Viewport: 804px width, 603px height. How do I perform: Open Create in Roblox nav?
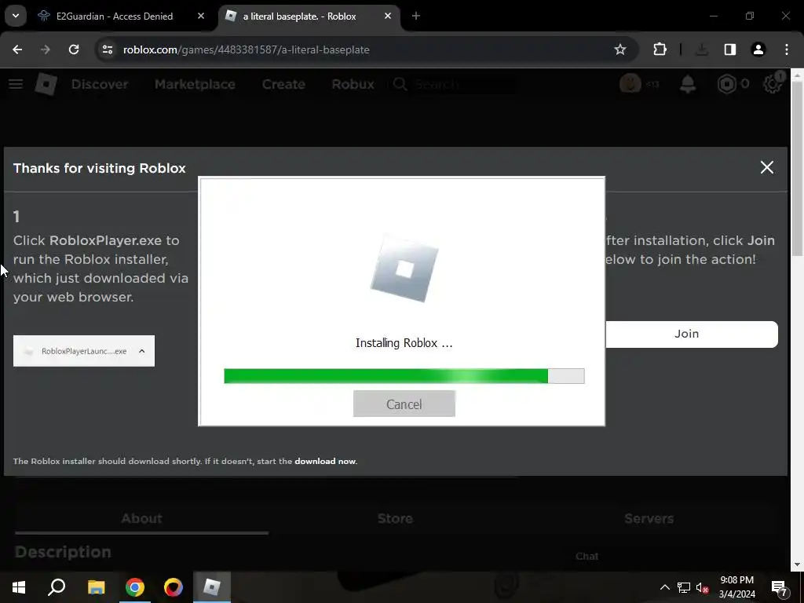[x=283, y=84]
